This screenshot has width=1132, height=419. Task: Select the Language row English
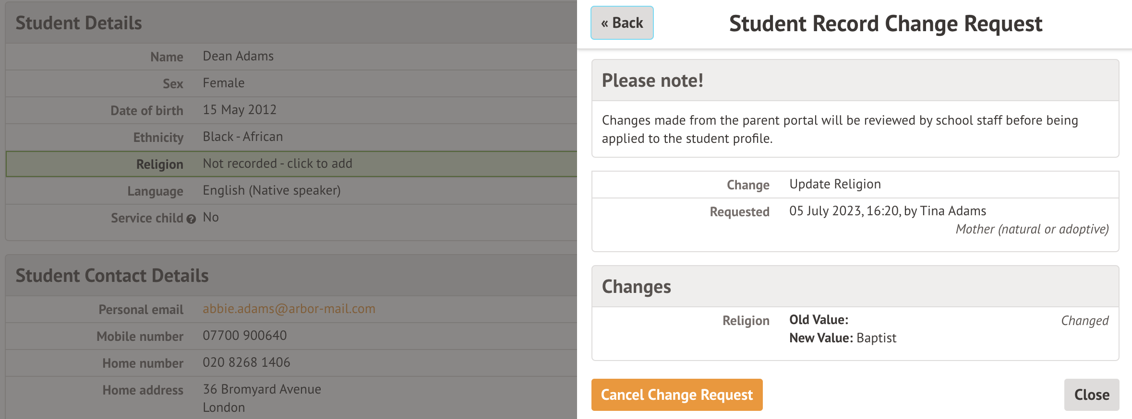tap(271, 191)
